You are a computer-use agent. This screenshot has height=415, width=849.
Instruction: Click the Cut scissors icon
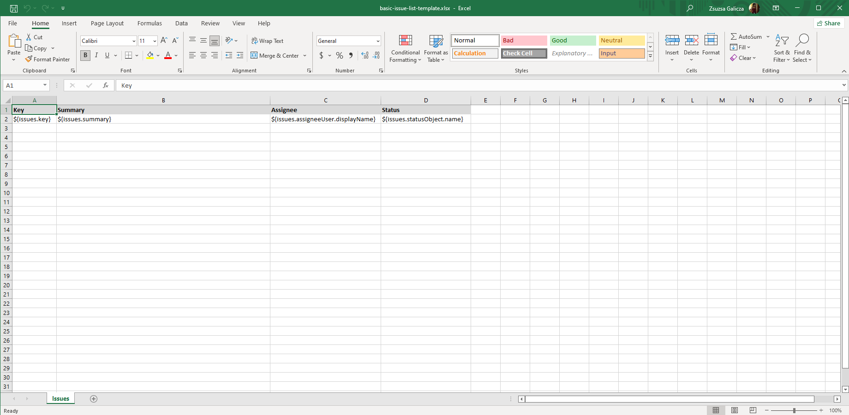[x=29, y=37]
